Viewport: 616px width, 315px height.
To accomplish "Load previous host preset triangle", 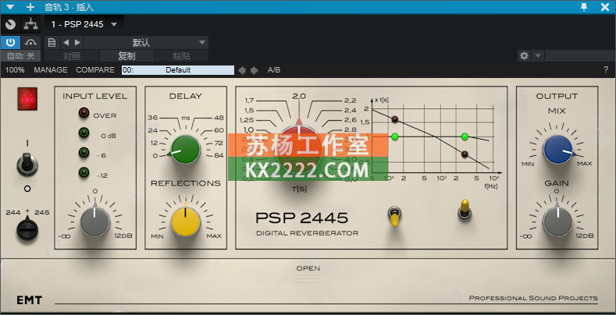I will pos(66,42).
